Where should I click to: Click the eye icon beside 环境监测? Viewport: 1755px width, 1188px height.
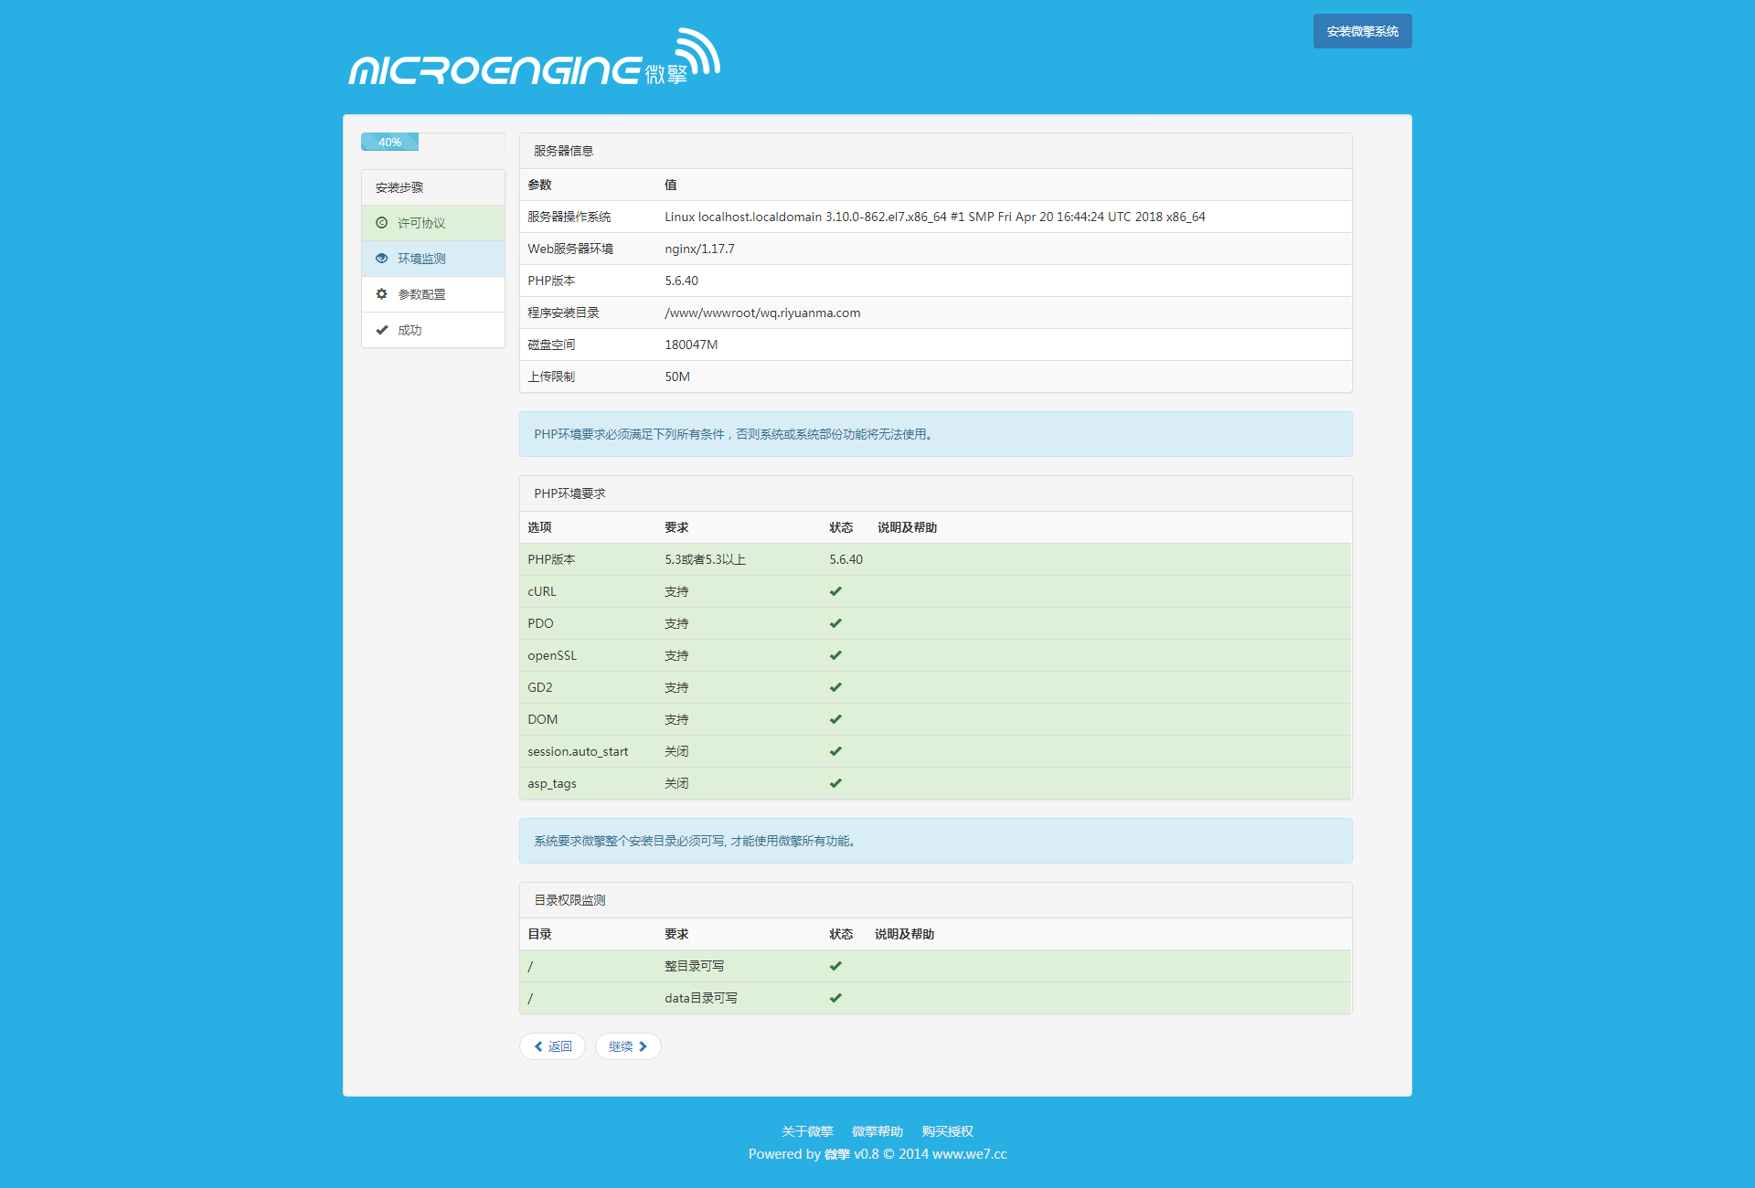point(382,259)
